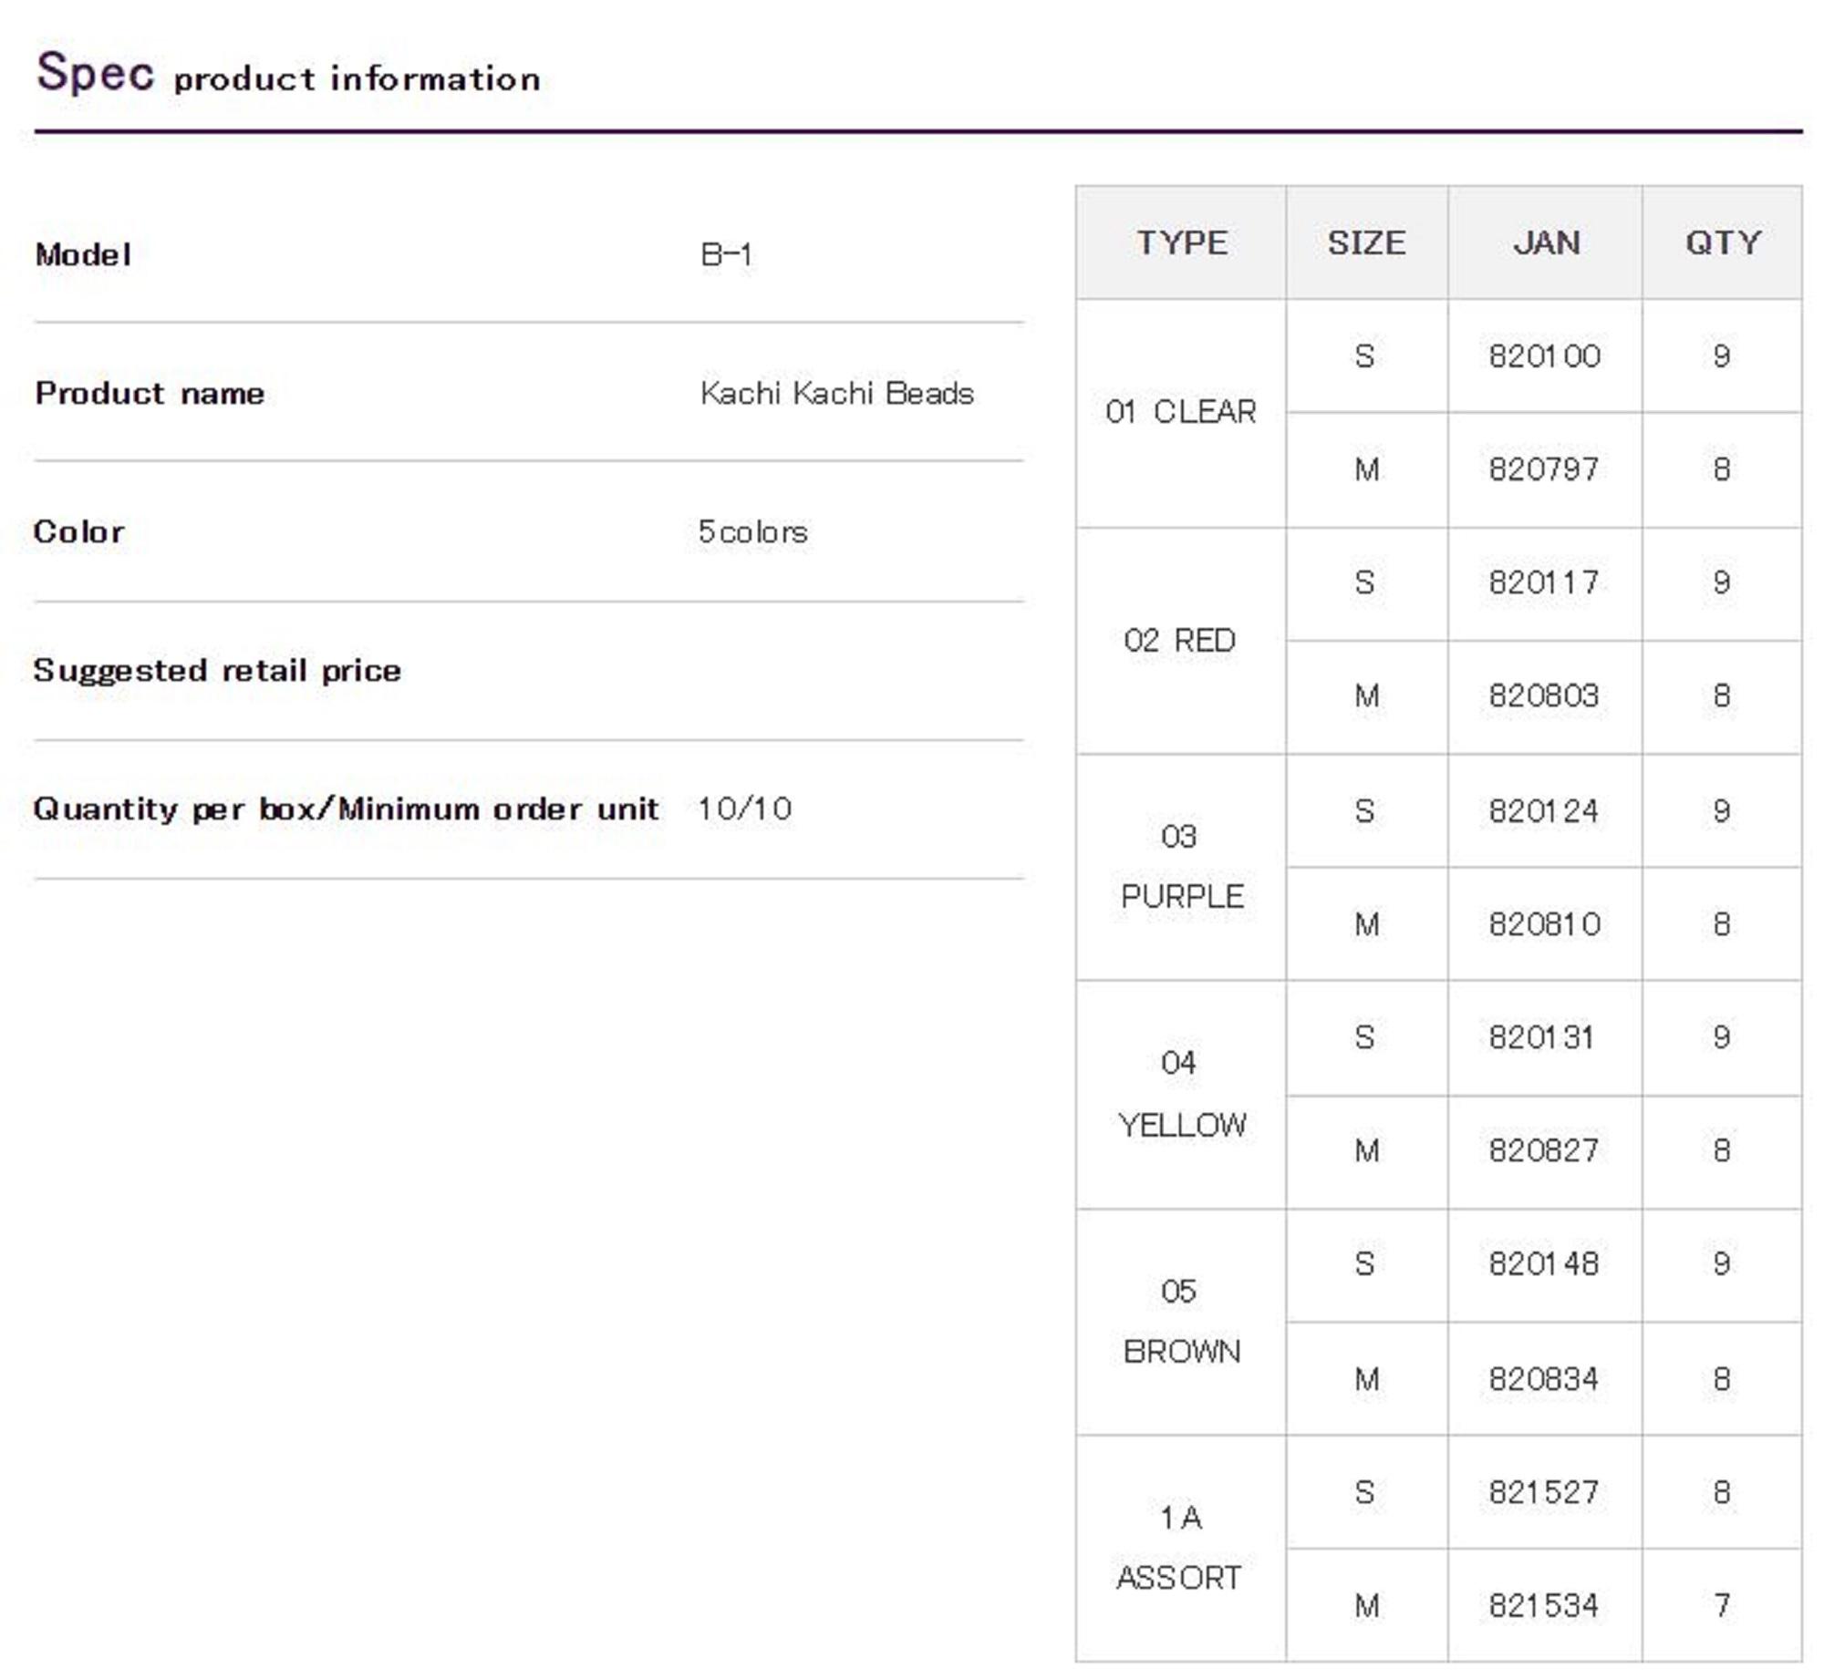Click quantity 9 in the 820131 row

(1722, 1037)
